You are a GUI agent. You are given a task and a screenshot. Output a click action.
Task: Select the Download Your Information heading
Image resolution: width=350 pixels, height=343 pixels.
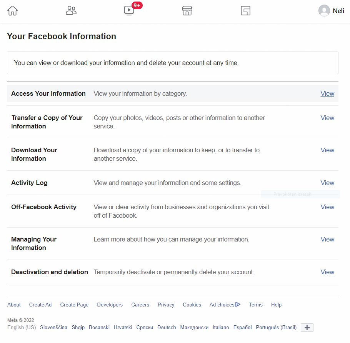[x=34, y=154]
